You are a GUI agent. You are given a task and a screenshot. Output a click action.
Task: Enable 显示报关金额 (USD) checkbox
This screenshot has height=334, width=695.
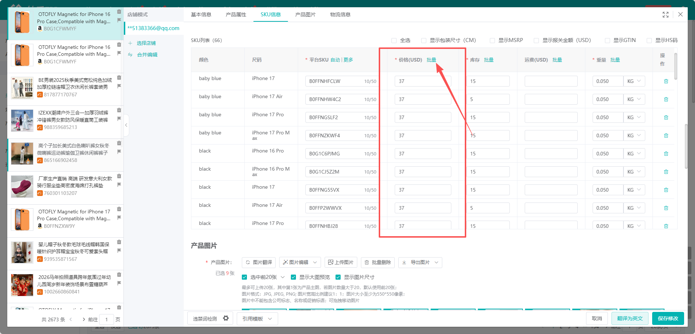click(x=536, y=41)
